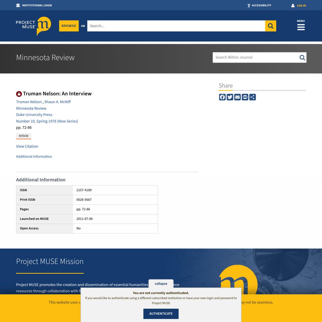Click the Authenticate button

point(161,314)
